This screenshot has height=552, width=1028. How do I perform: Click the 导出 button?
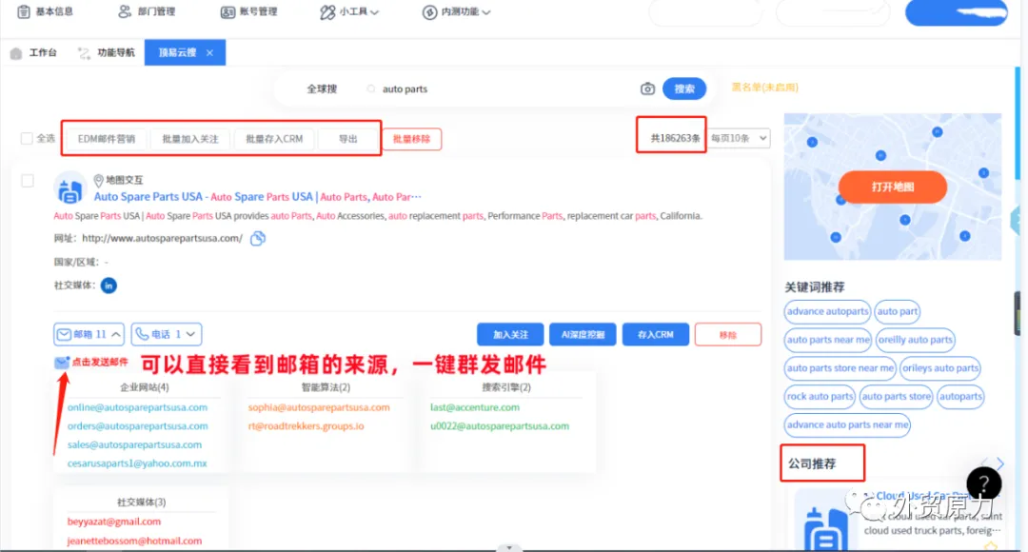(347, 139)
